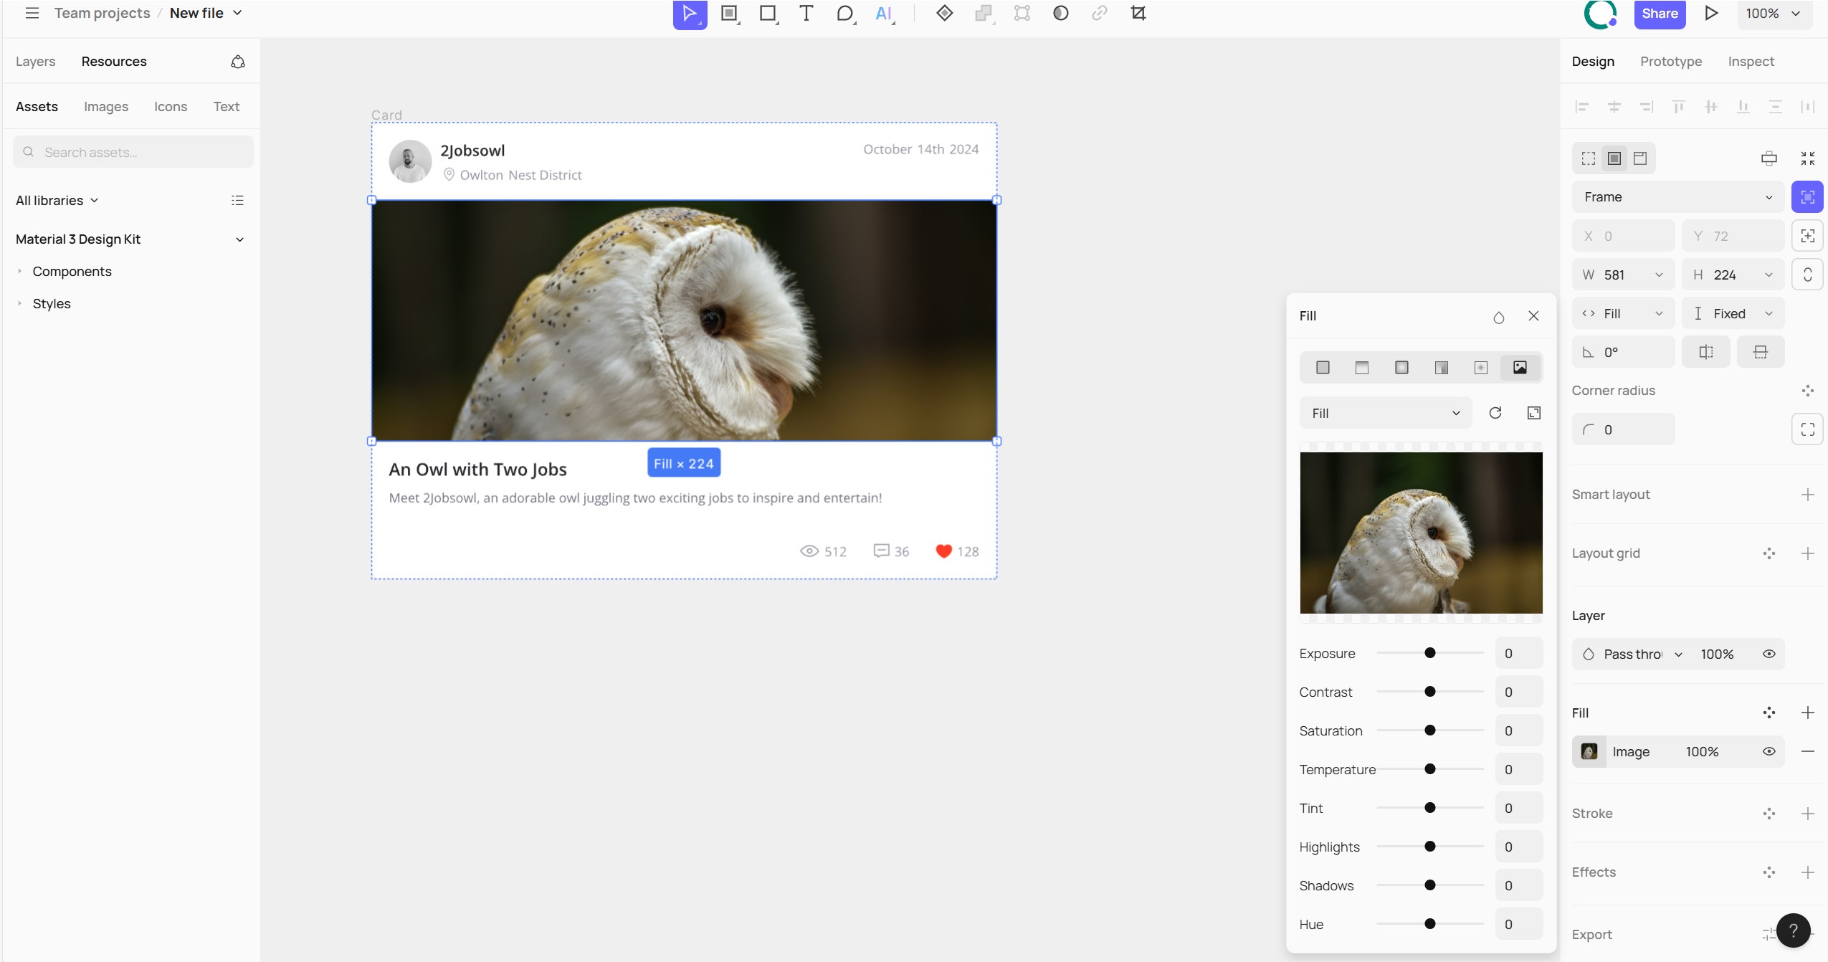Open the help question mark button
This screenshot has height=962, width=1828.
pyautogui.click(x=1793, y=930)
